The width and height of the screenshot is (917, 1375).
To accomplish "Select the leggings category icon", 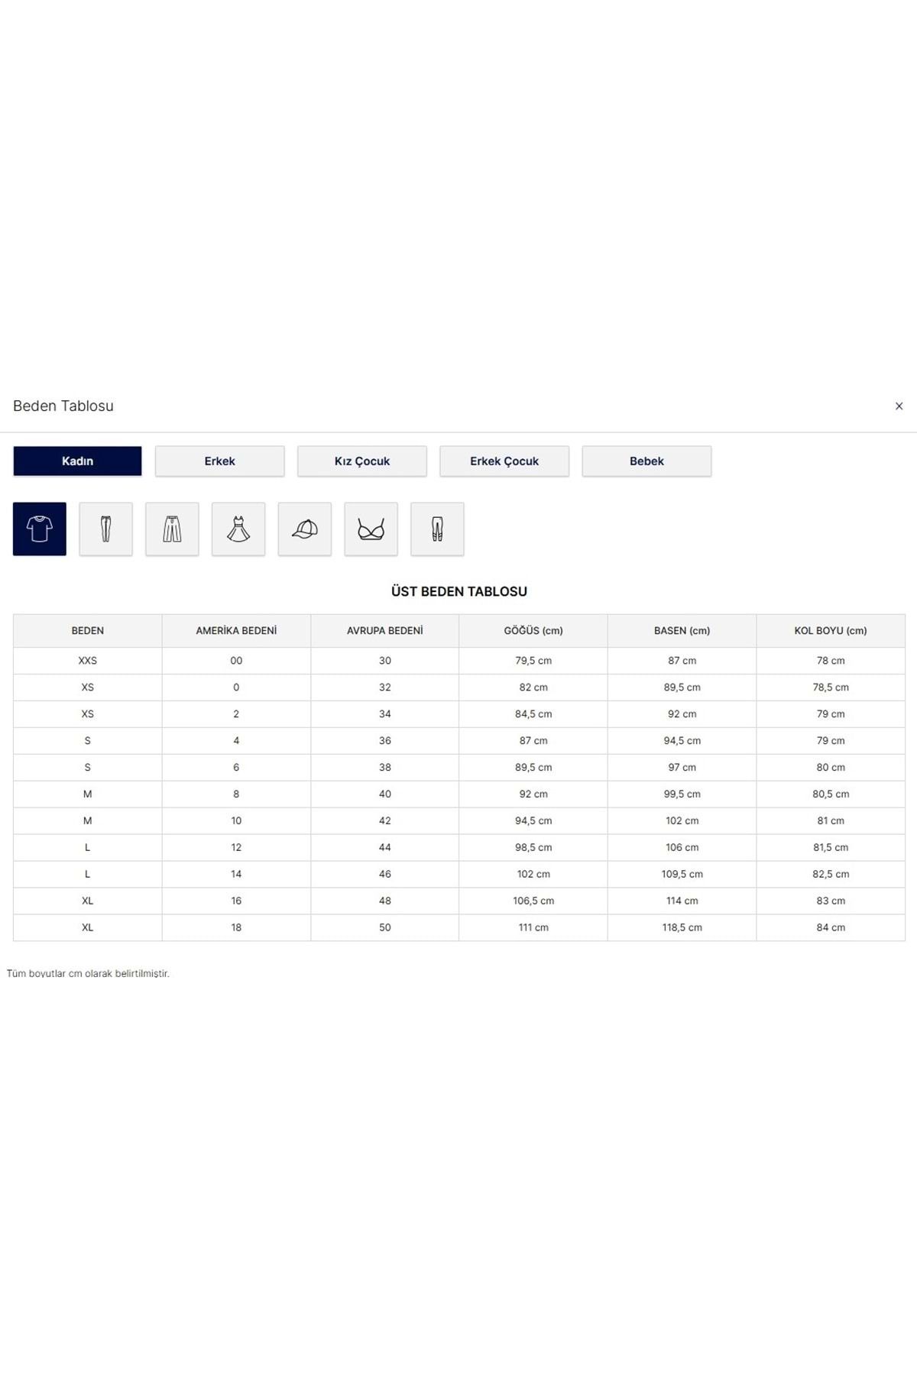I will (437, 529).
